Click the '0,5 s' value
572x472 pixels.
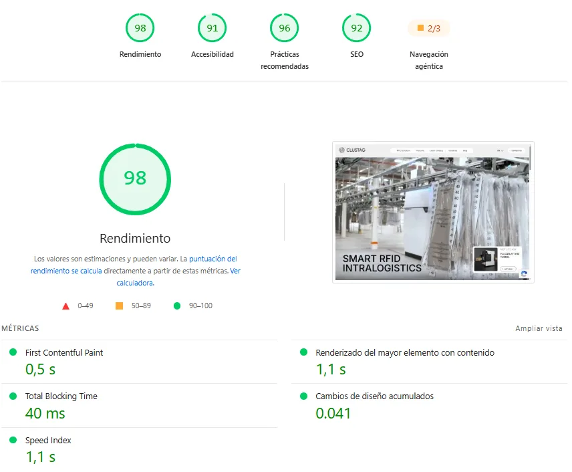pyautogui.click(x=40, y=370)
